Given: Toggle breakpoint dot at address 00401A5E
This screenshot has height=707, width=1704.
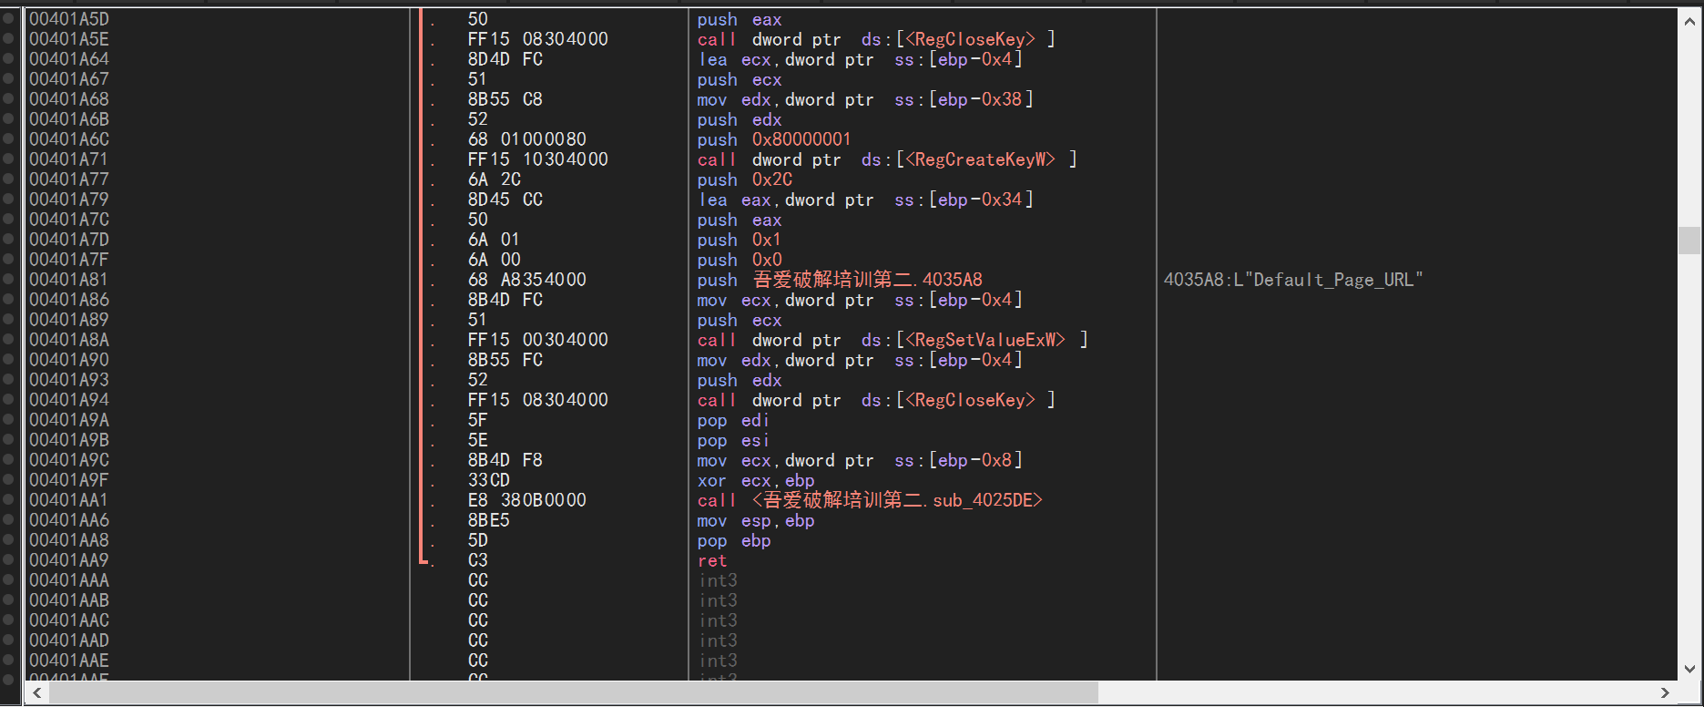Looking at the screenshot, I should 9,39.
